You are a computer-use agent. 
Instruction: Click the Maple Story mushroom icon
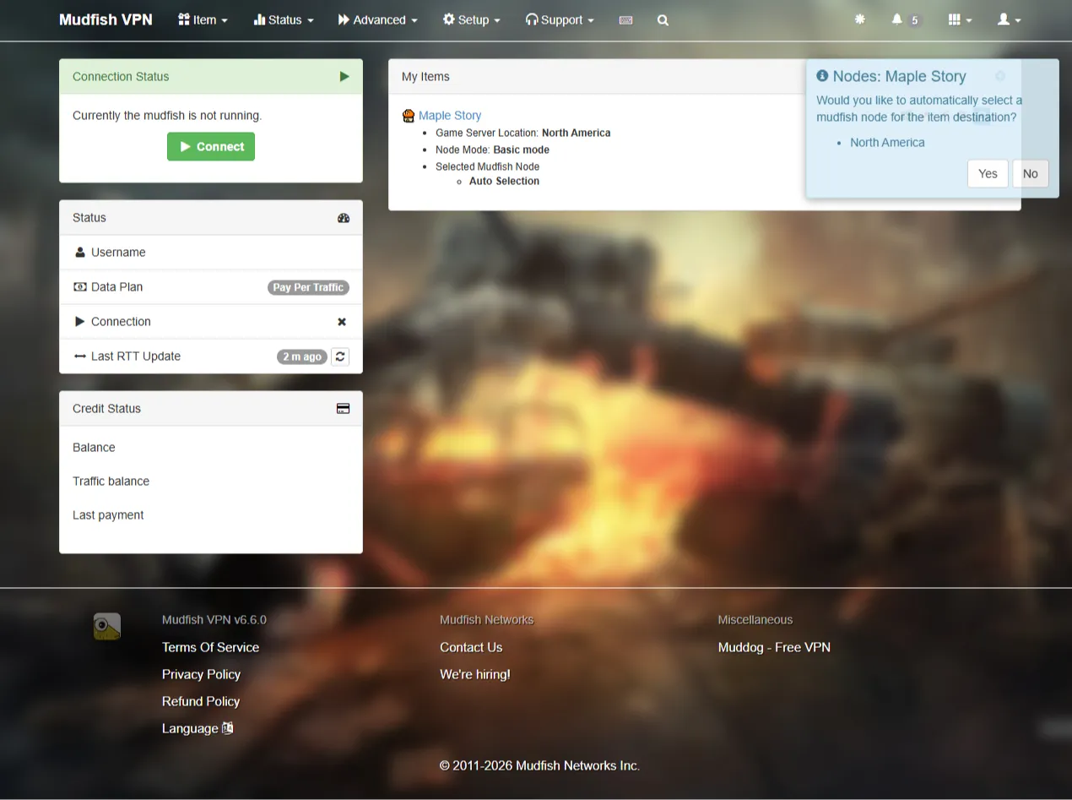tap(409, 116)
